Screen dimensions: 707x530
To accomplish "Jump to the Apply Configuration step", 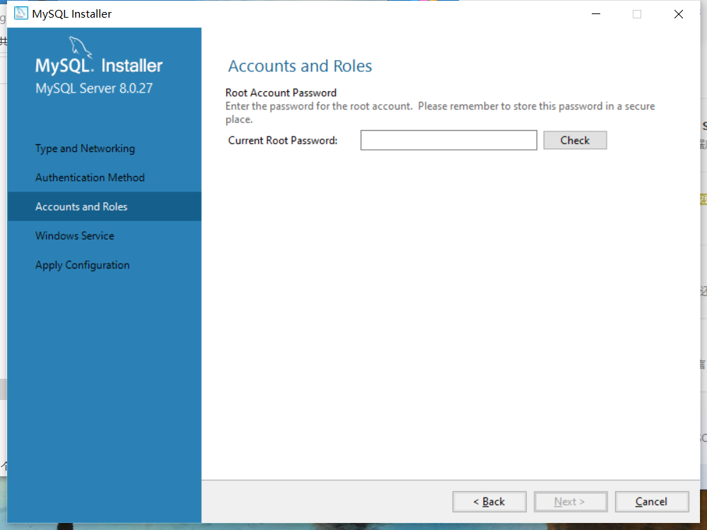I will (83, 265).
